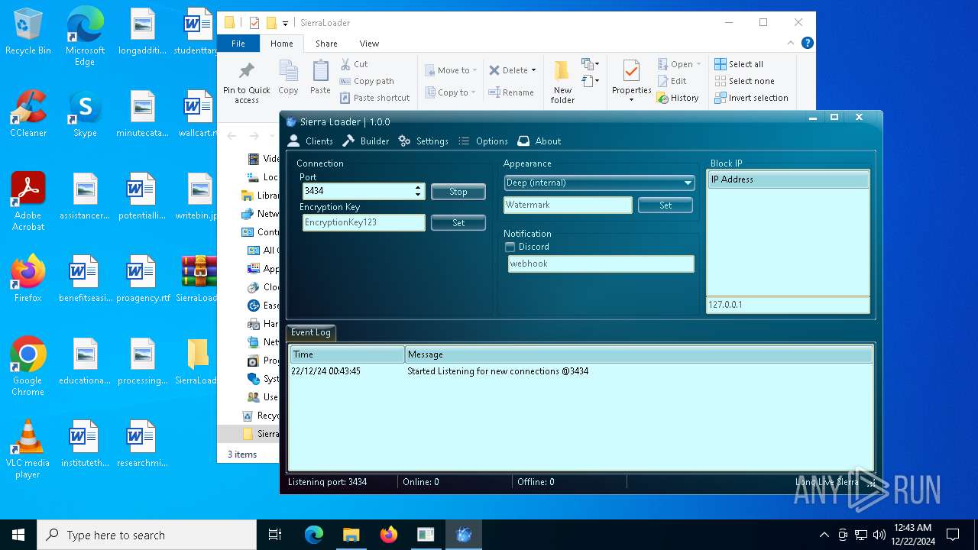The image size is (978, 550).
Task: Set the encryption key
Action: point(458,223)
